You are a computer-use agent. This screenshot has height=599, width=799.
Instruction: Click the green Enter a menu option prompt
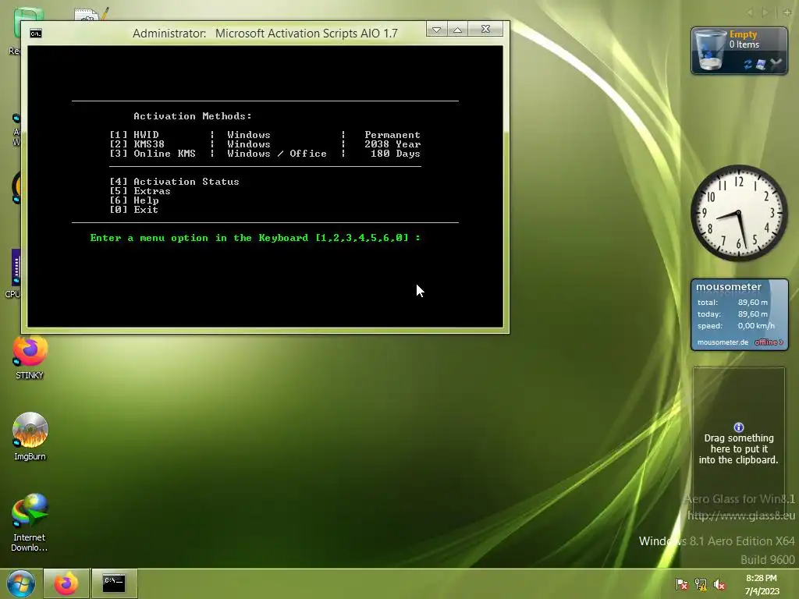coord(255,238)
